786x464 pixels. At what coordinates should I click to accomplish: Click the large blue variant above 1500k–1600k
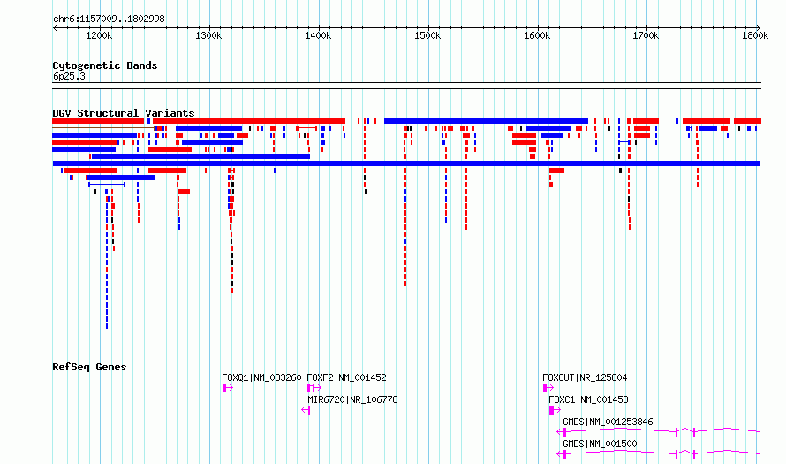(x=487, y=121)
